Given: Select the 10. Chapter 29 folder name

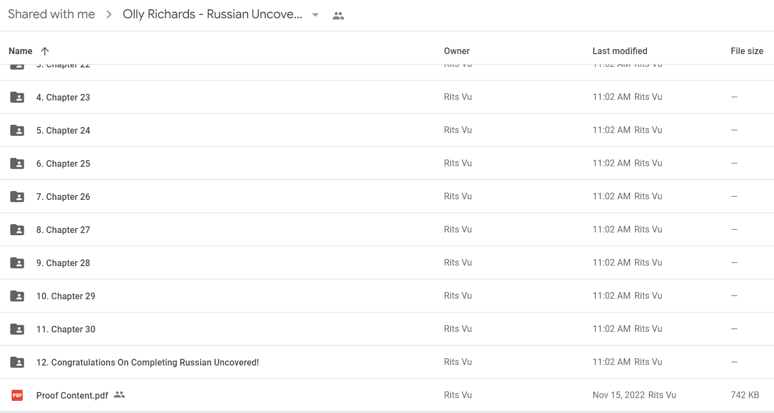Looking at the screenshot, I should tap(66, 296).
